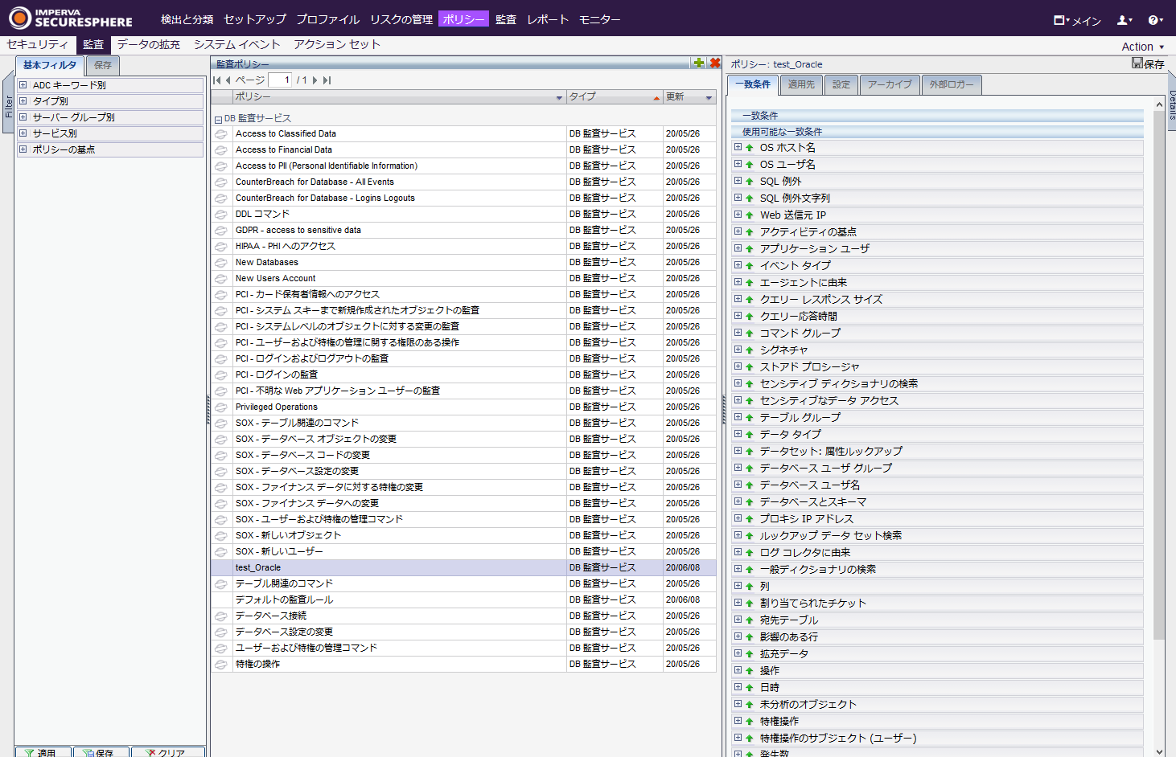1176x757 pixels.
Task: Add the 特権操作 criterion with green arrow
Action: (750, 722)
